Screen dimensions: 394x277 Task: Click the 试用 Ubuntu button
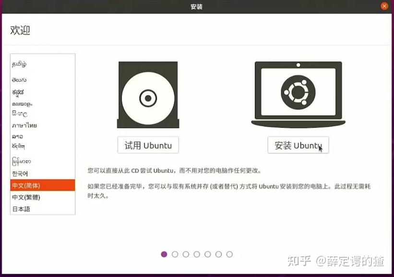click(x=148, y=145)
